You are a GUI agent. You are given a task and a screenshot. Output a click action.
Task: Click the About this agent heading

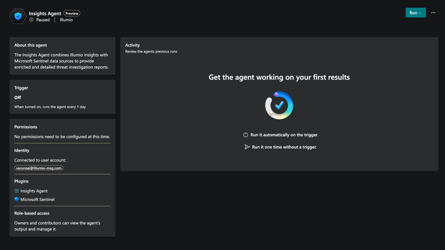coord(31,45)
